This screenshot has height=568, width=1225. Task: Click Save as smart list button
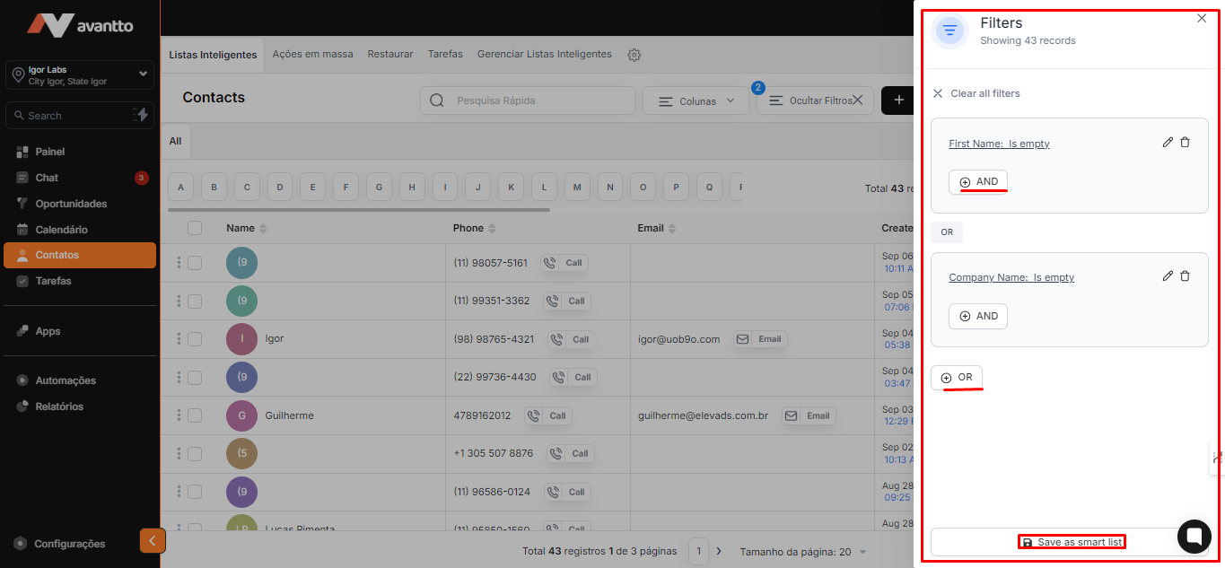point(1072,542)
